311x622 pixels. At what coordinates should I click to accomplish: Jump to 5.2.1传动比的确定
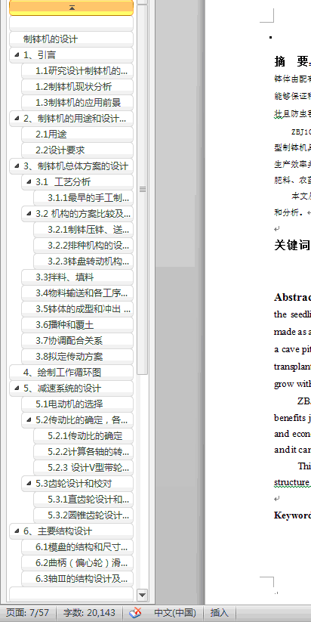(x=83, y=435)
